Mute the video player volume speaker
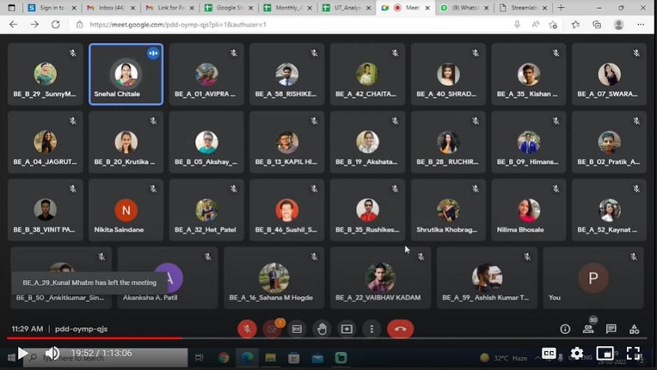The width and height of the screenshot is (657, 370). (52, 353)
